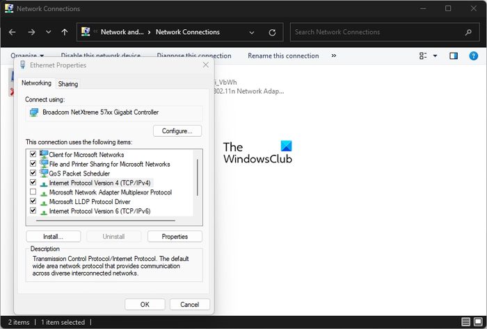
Task: Show more toolbar commands chevron
Action: coord(333,56)
